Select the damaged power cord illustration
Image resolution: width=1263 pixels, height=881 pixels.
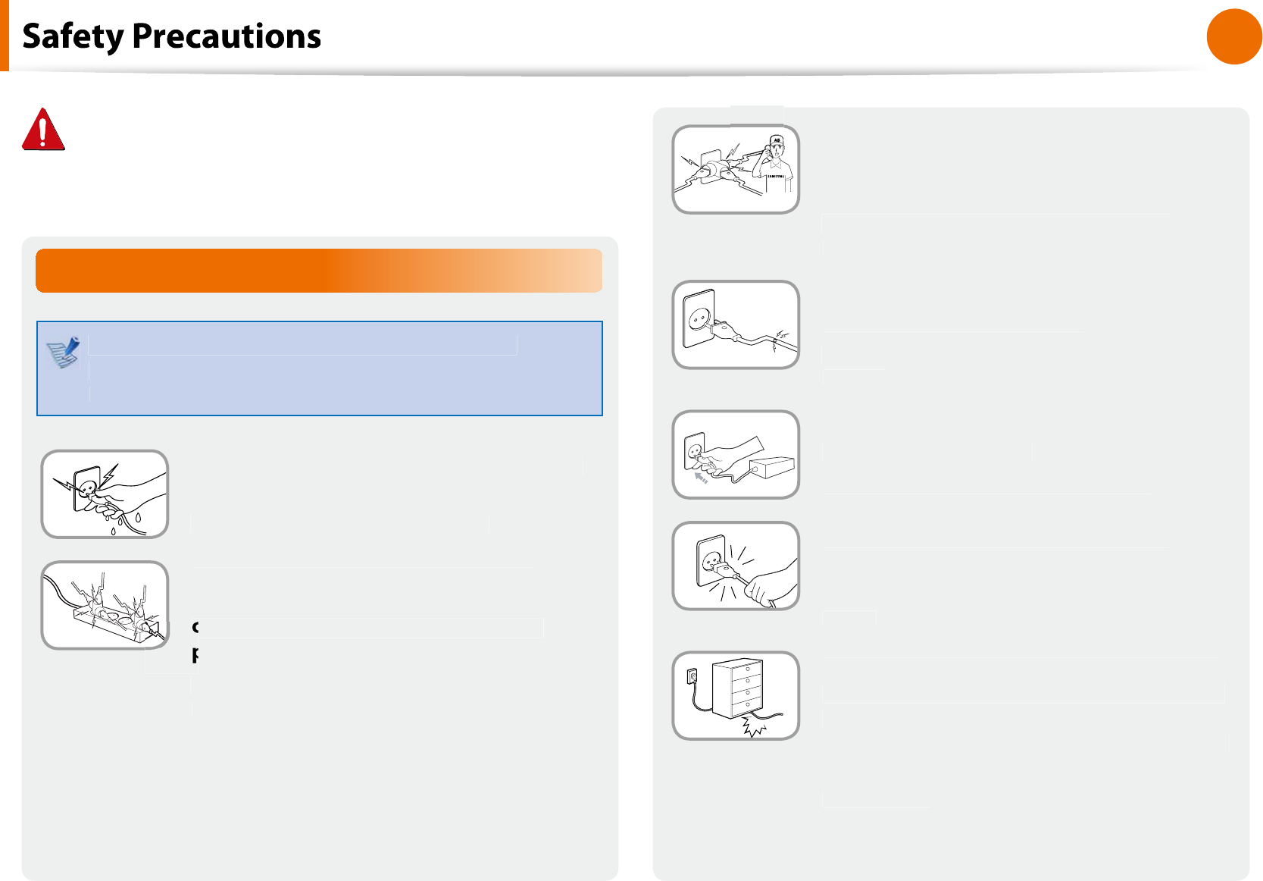click(736, 324)
